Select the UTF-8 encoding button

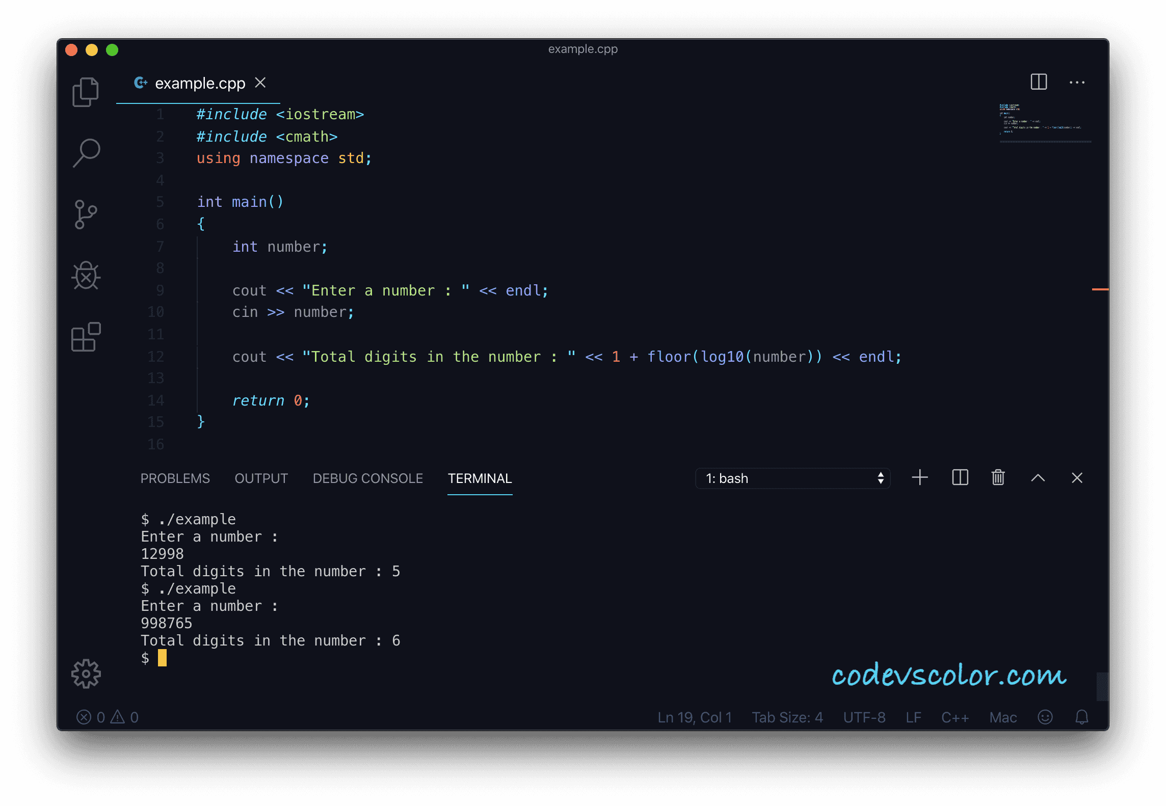pos(864,717)
